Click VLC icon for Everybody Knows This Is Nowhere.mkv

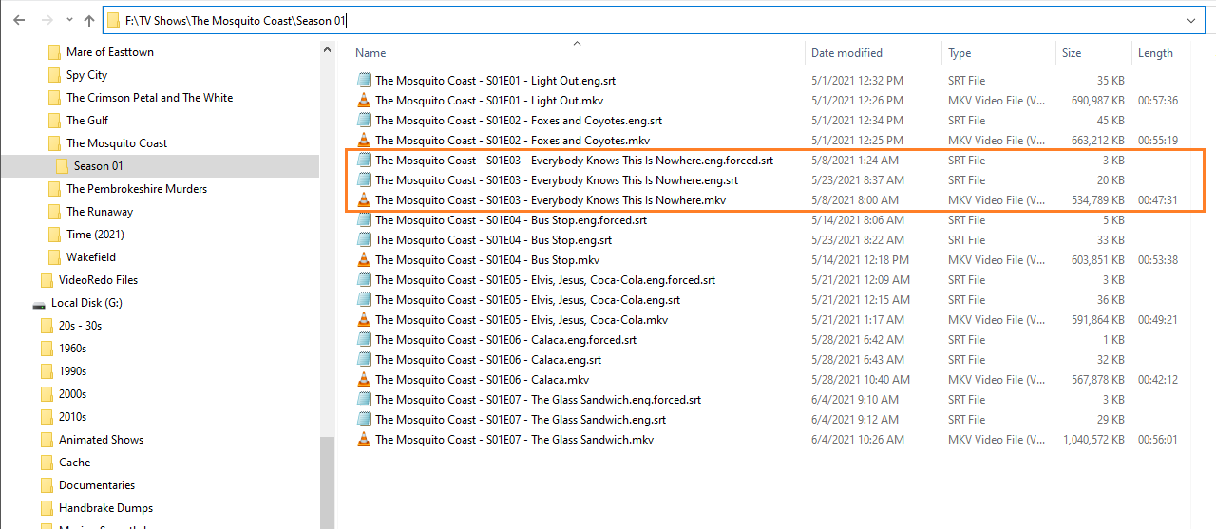pyautogui.click(x=363, y=200)
